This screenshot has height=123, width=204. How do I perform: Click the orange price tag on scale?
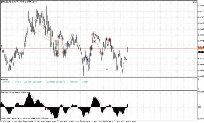click(201, 48)
